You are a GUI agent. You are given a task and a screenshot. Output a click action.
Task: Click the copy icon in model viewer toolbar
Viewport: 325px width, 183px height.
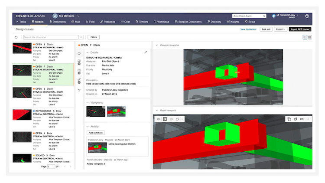tap(289, 119)
